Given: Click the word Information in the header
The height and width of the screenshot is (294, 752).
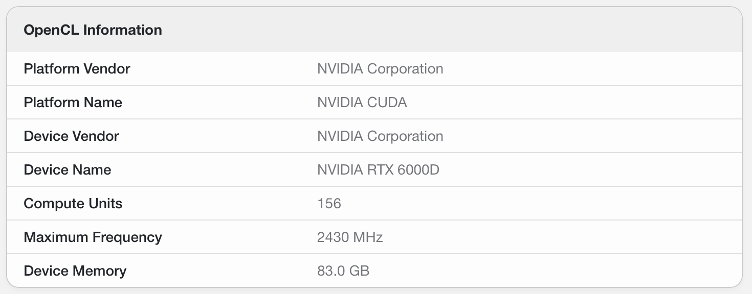Looking at the screenshot, I should coord(122,30).
